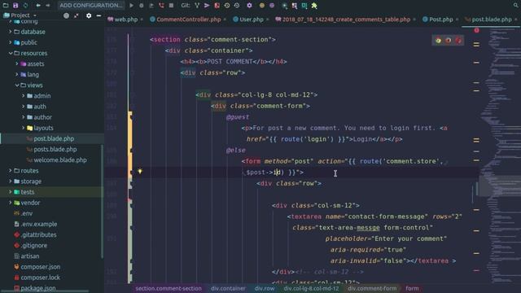521x293 pixels.
Task: Expand the admin folder
Action: [24, 96]
